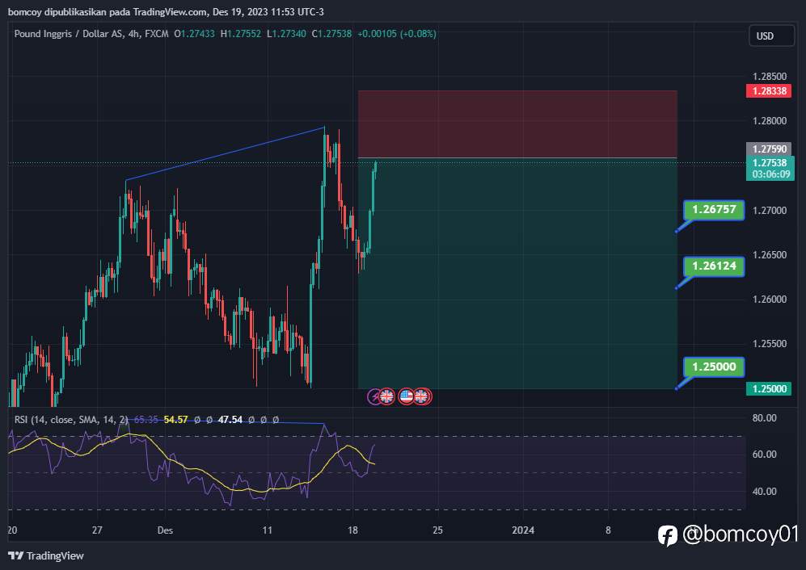The width and height of the screenshot is (806, 570).
Task: Select the 1.25000 green price callout
Action: coord(714,367)
